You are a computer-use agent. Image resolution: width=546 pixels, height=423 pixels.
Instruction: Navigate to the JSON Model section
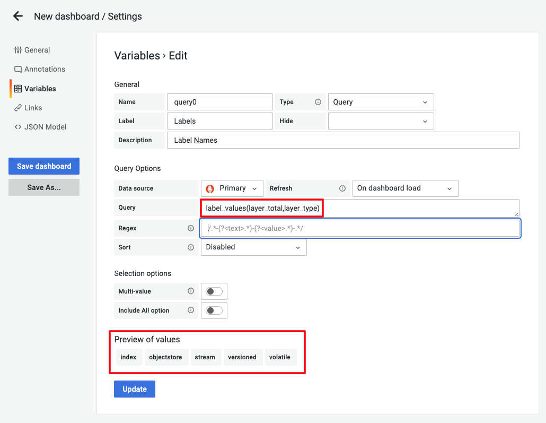(45, 127)
